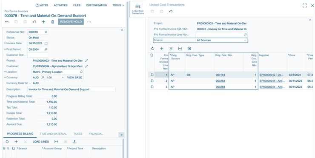Upload lines in Progress Billing grid
Screen dimensions: 315x158
coord(74,142)
